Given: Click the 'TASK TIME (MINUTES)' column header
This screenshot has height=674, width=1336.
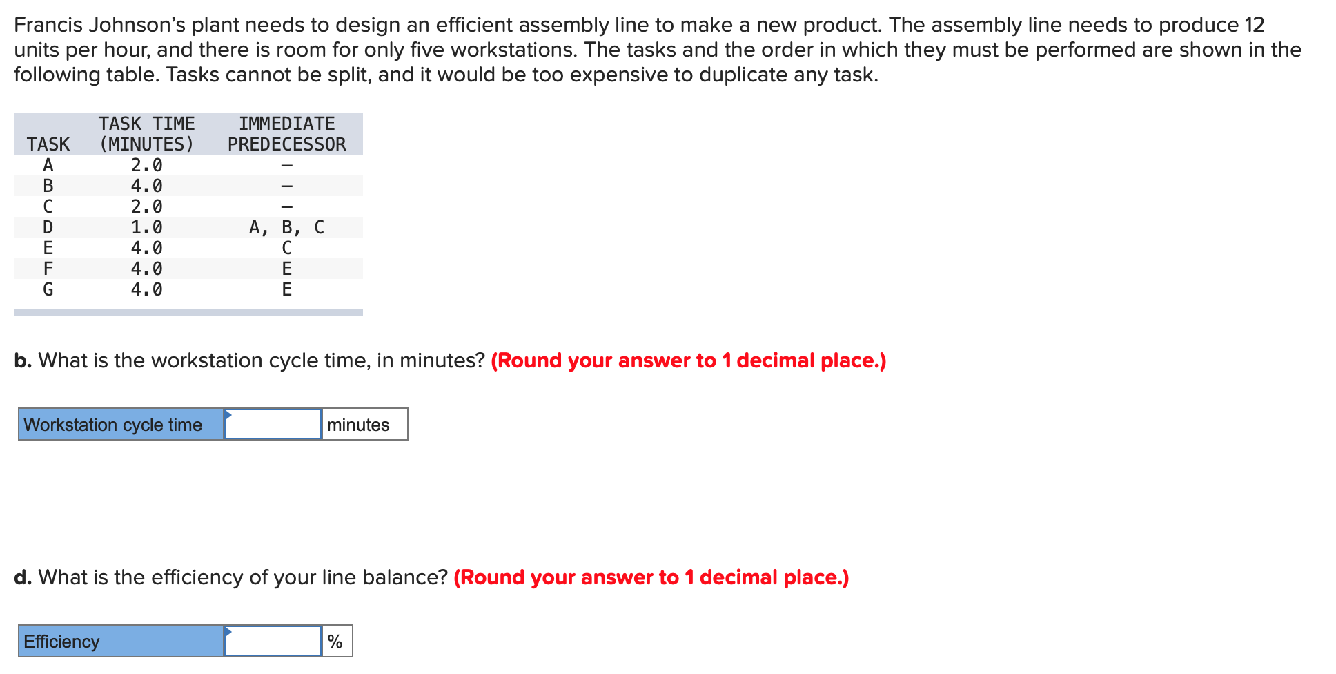Looking at the screenshot, I should 146,134.
